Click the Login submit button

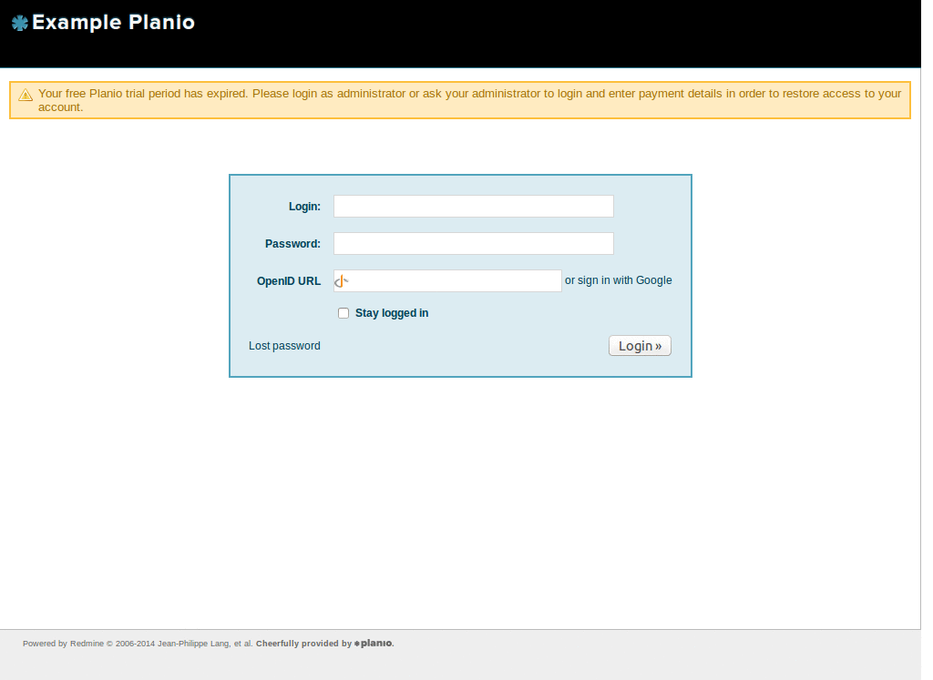pos(640,346)
